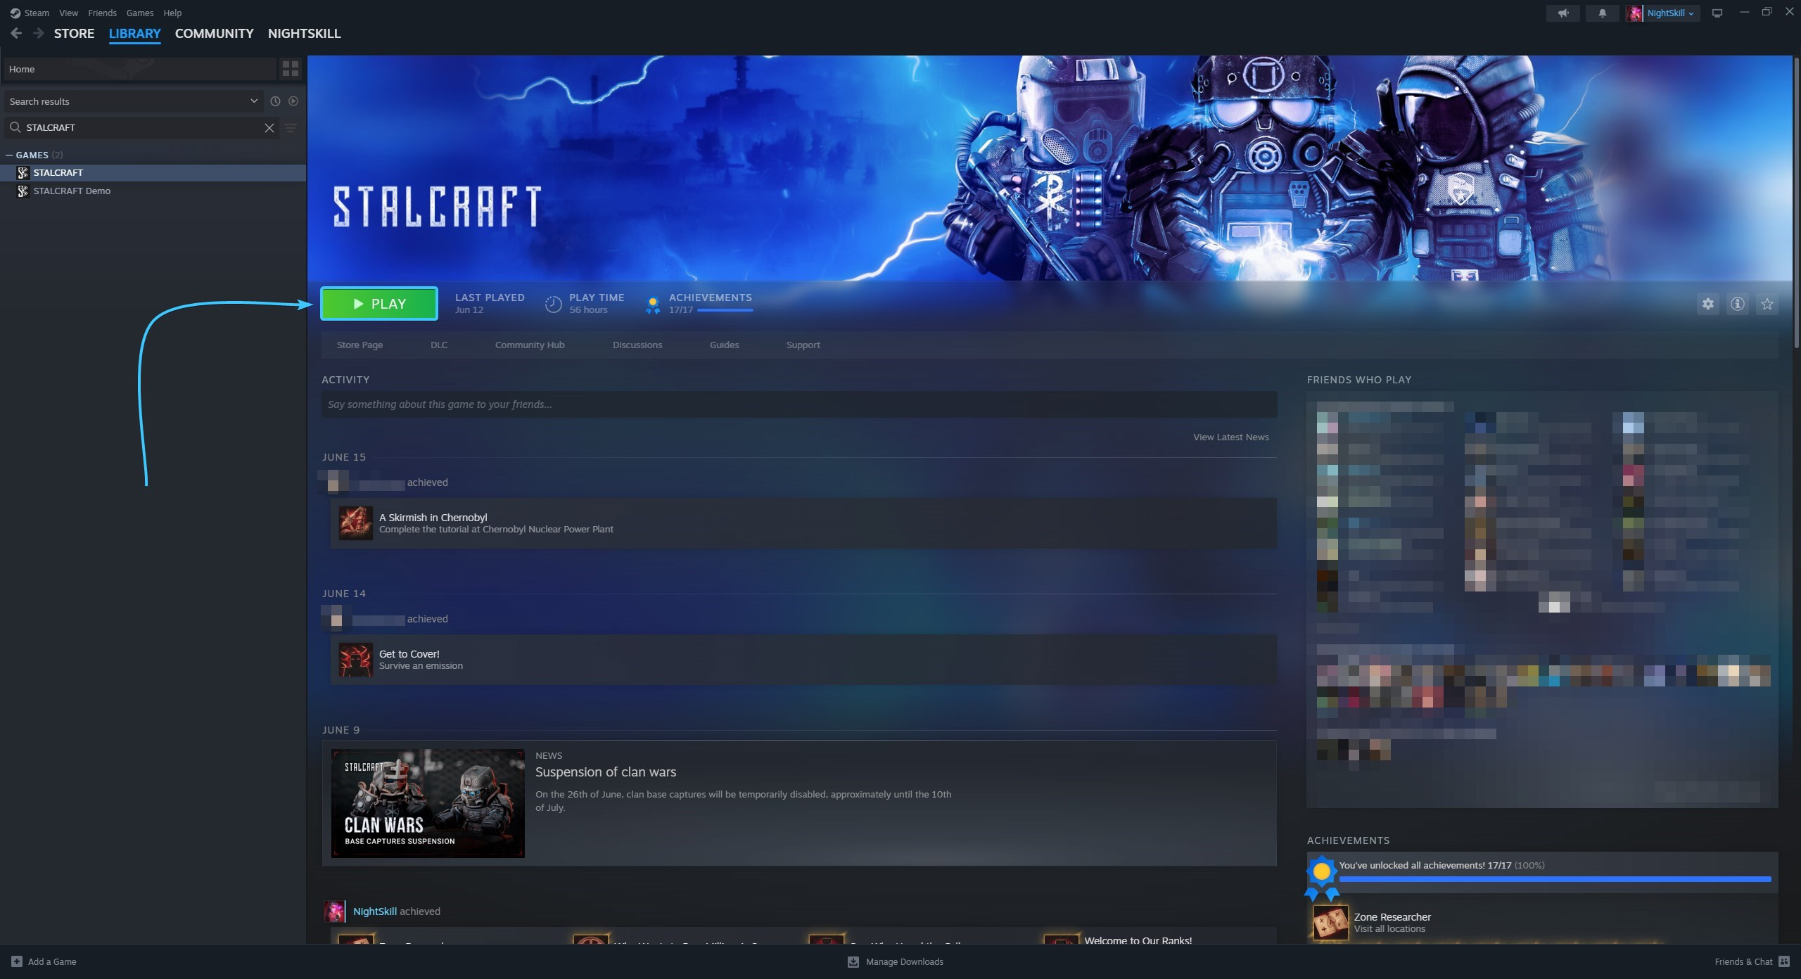1801x979 pixels.
Task: Toggle the STALCRAFT favorite star
Action: click(1767, 304)
